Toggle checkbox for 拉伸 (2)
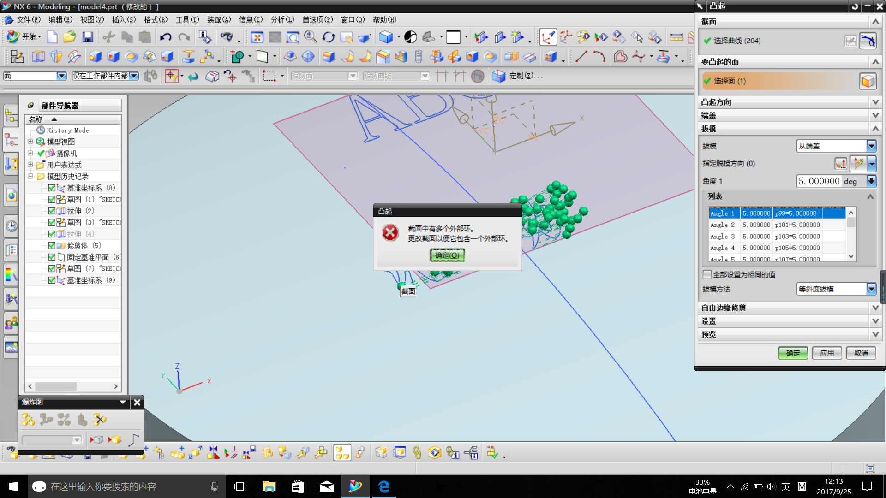 pyautogui.click(x=52, y=211)
